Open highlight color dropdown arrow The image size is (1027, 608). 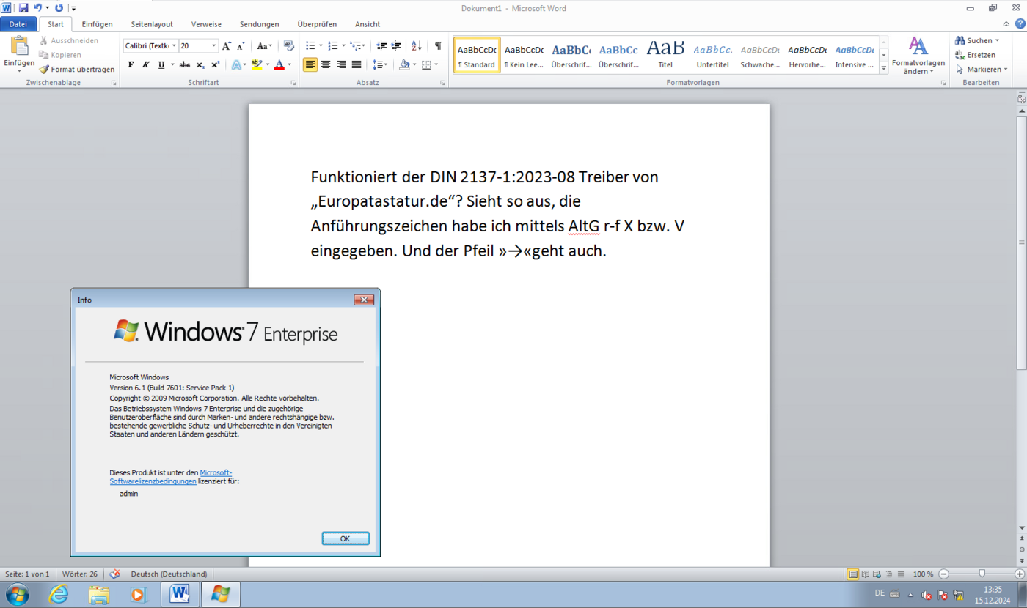click(x=267, y=64)
